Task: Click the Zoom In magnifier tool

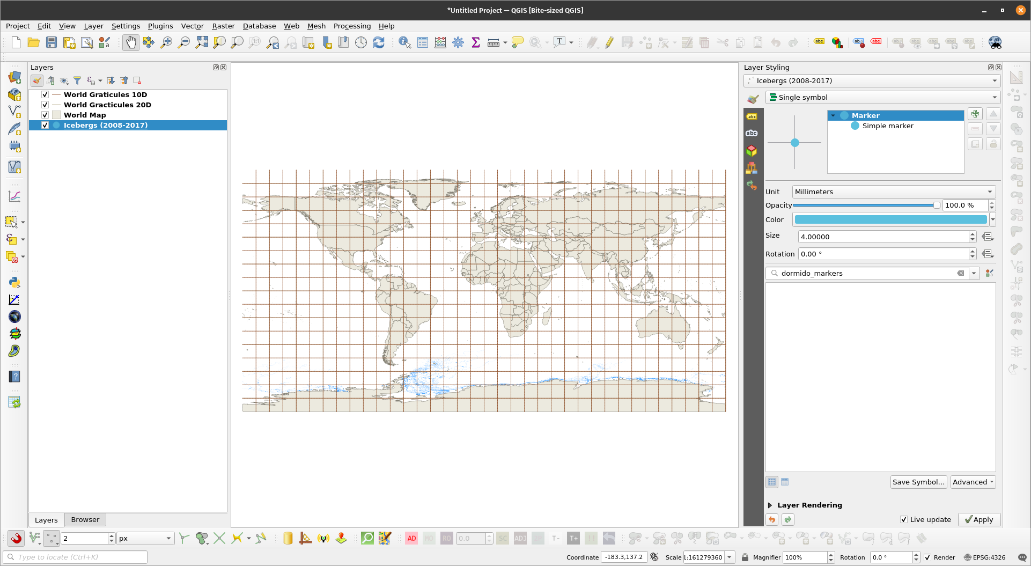Action: [x=166, y=42]
